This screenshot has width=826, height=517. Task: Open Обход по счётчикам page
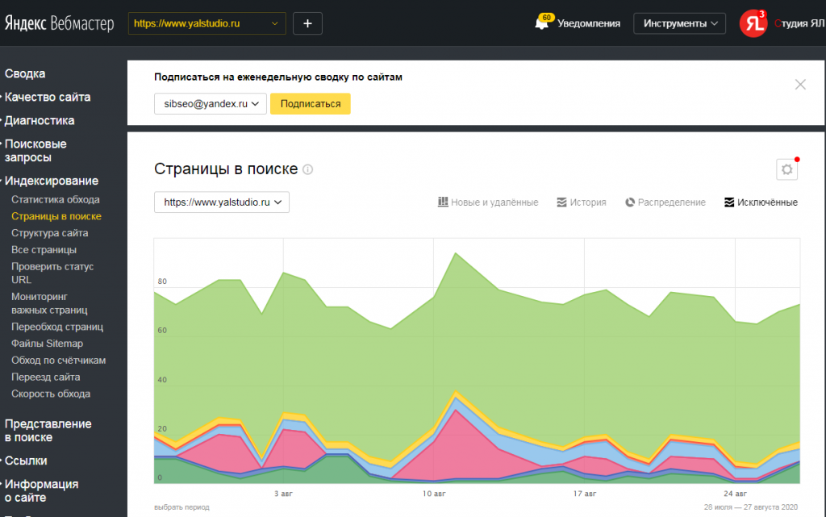coord(58,361)
